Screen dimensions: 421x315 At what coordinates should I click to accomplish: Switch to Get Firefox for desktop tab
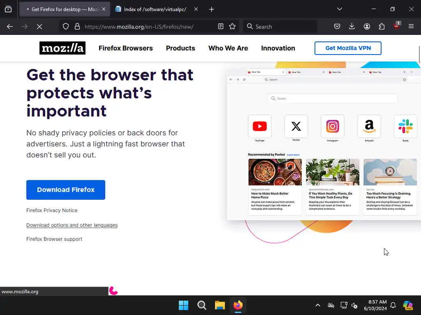65,9
